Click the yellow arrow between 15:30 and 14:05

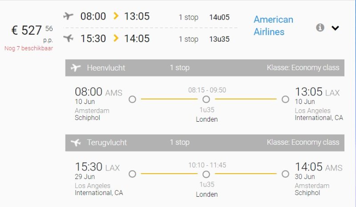116,39
